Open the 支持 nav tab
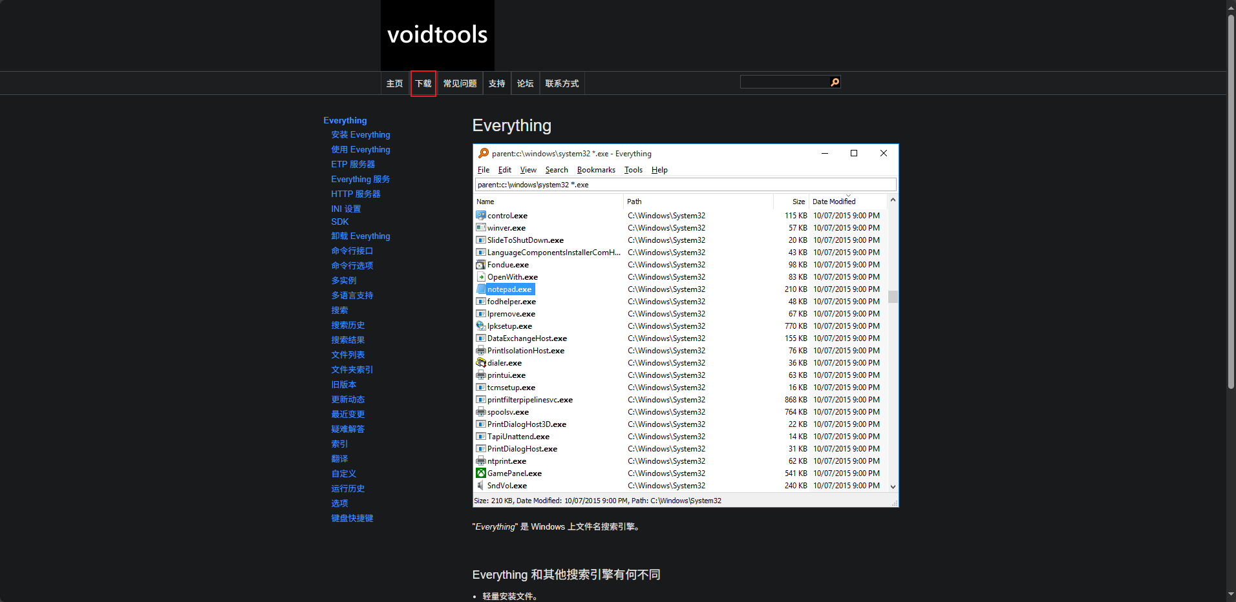The height and width of the screenshot is (602, 1236). pyautogui.click(x=496, y=83)
